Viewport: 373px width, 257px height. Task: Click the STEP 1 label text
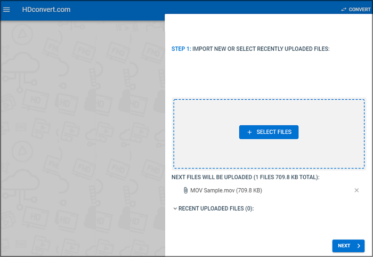point(181,49)
